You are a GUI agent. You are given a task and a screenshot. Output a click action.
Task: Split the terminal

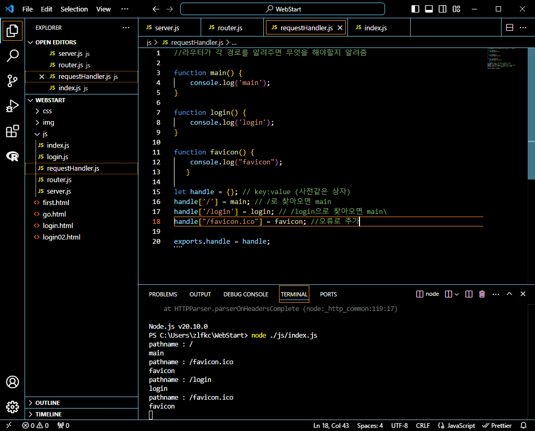(469, 294)
